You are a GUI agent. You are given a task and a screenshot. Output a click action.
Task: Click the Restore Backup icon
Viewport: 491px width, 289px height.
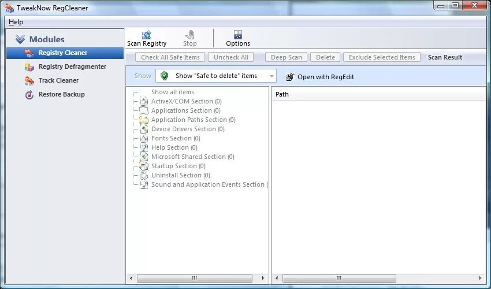pos(29,94)
